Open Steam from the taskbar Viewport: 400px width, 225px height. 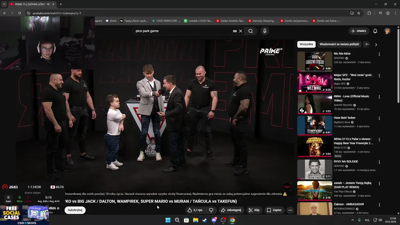pyautogui.click(x=205, y=220)
